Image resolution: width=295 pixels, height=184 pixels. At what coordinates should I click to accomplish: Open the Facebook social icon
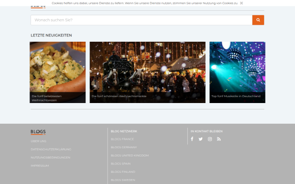pyautogui.click(x=192, y=139)
